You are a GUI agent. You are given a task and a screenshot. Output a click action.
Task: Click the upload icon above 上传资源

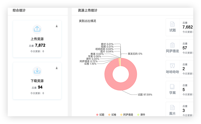tap(37, 29)
